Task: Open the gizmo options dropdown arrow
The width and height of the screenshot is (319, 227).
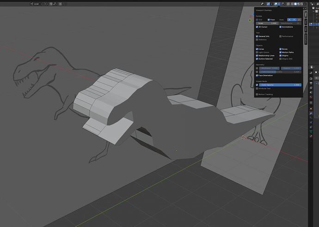Action: pyautogui.click(x=271, y=4)
